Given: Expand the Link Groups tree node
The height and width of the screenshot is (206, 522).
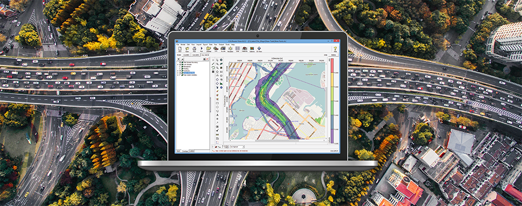Looking at the screenshot, I should coord(178,65).
